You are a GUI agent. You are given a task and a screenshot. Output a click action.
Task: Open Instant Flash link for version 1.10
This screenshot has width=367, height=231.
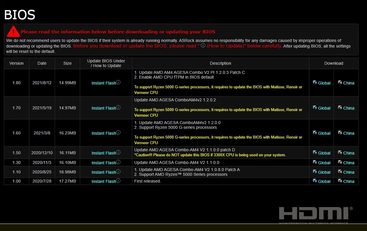pos(104,172)
